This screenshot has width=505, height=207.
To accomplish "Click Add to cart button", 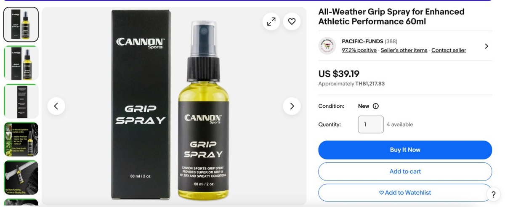I will 405,172.
